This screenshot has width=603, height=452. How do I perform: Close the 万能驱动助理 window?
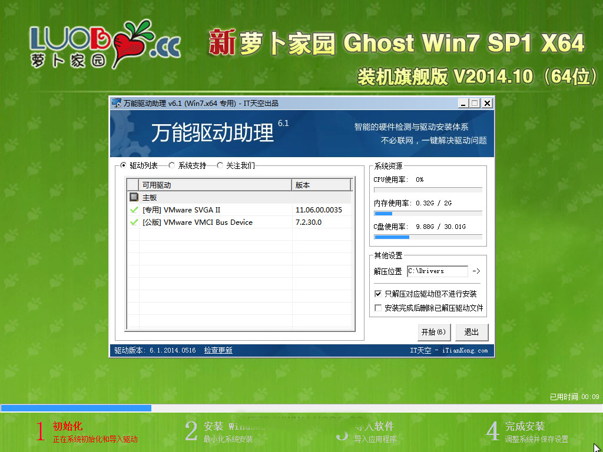487,103
